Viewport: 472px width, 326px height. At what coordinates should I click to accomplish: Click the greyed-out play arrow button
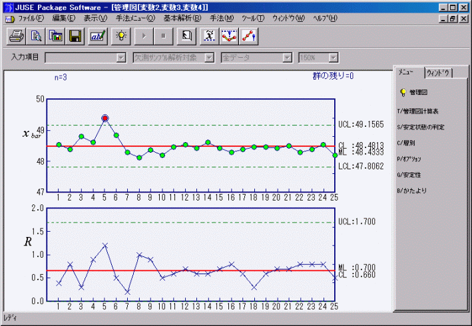coord(144,36)
